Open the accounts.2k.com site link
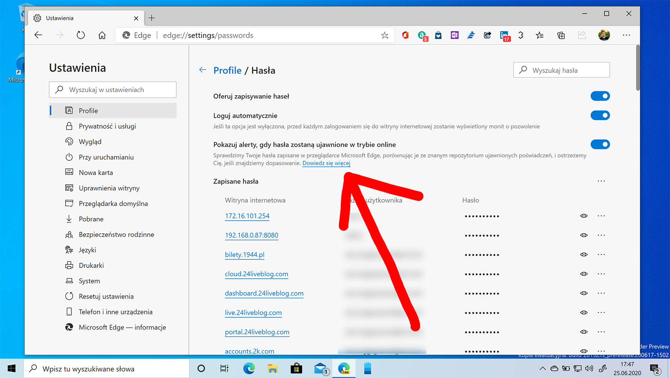Image resolution: width=670 pixels, height=378 pixels. [x=250, y=351]
